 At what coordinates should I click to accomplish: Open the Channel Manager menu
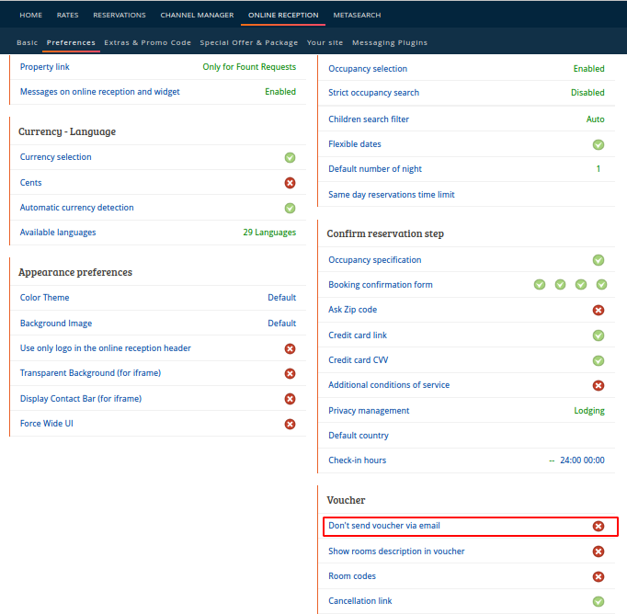click(x=197, y=16)
